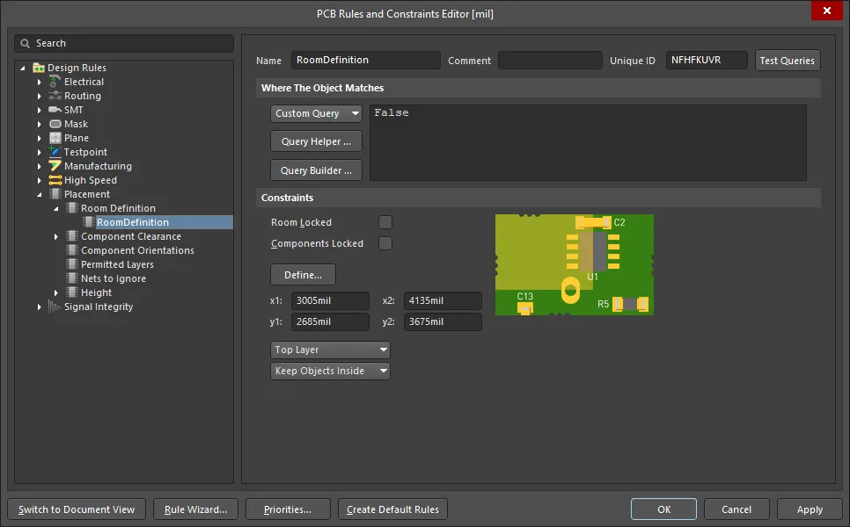Enable the Components Locked checkbox
The image size is (850, 527).
[385, 243]
